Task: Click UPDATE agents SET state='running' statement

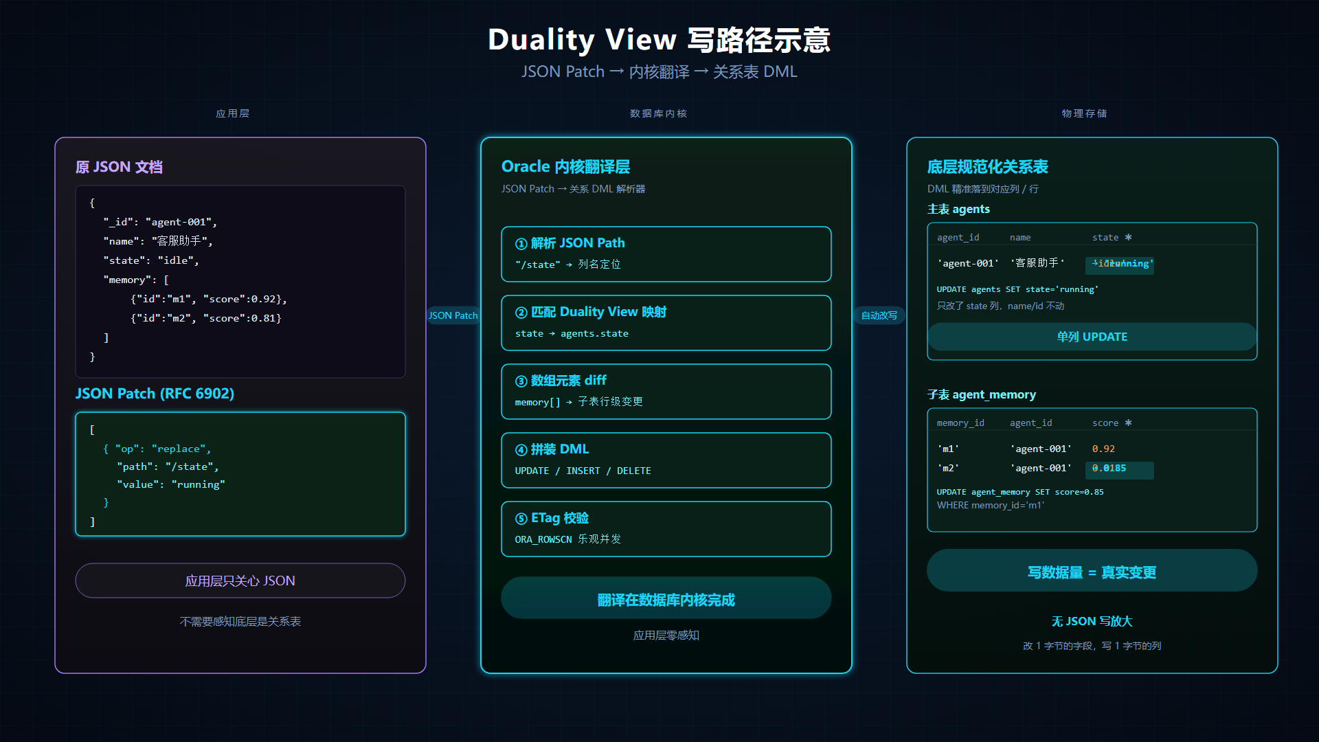Action: pyautogui.click(x=1017, y=289)
